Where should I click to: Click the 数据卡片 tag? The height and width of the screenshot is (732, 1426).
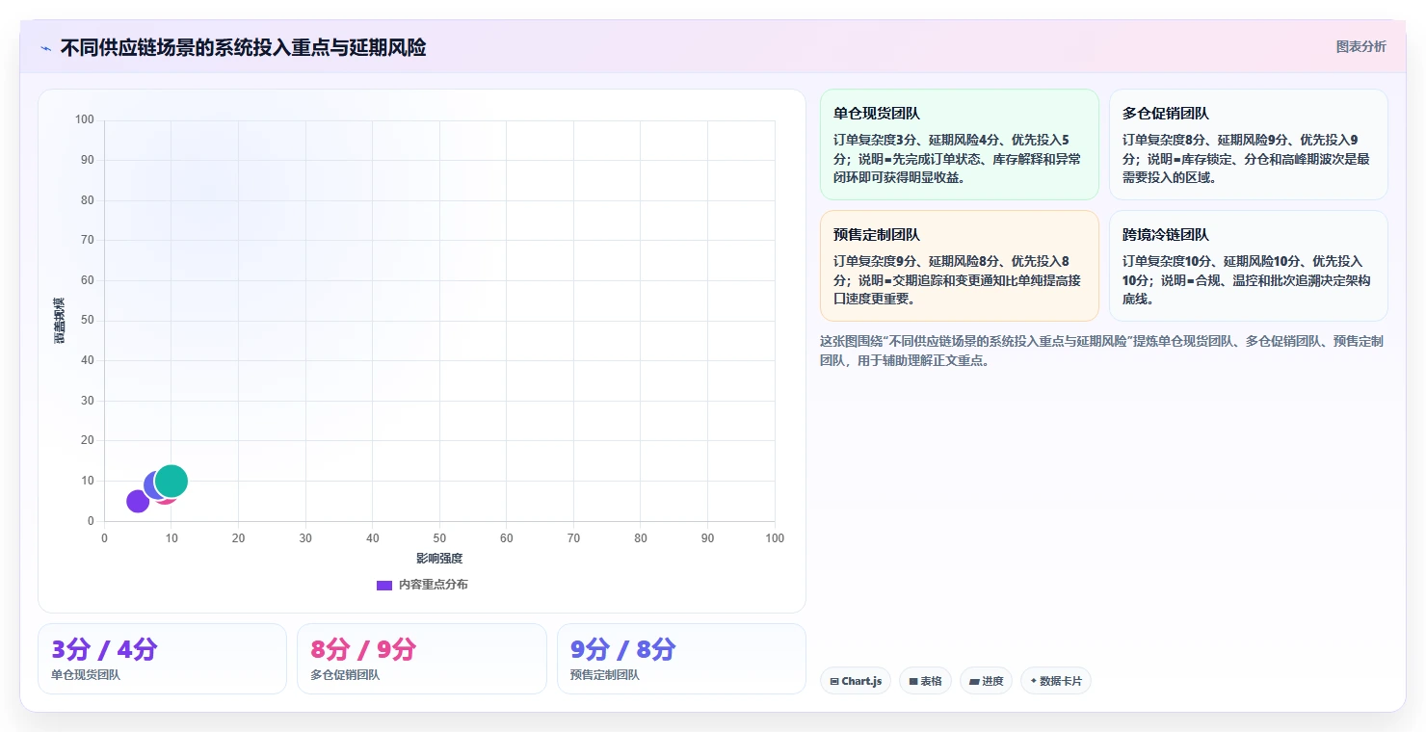(x=1056, y=681)
